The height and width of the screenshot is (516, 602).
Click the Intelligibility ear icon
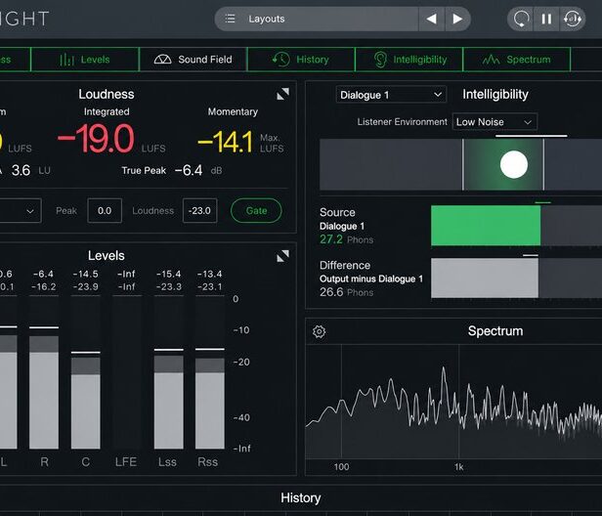click(x=380, y=60)
